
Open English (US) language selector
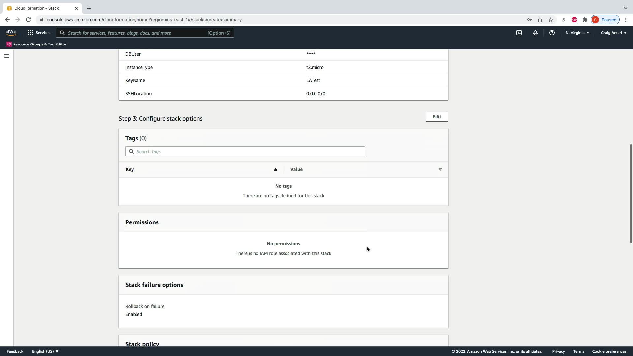coord(45,351)
